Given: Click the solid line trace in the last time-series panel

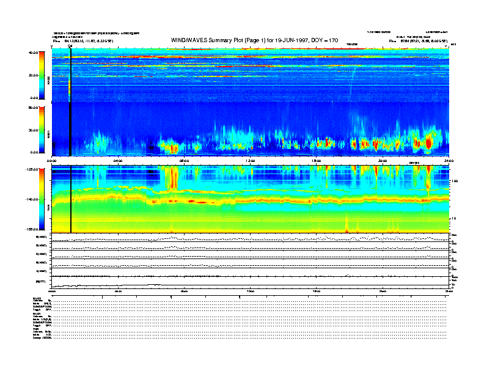Looking at the screenshot, I should [250, 285].
